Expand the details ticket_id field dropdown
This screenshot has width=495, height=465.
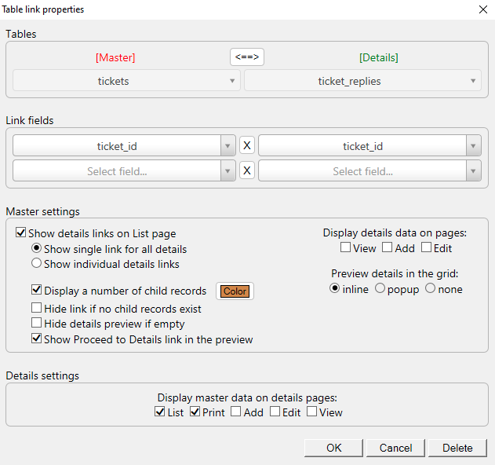tap(473, 146)
